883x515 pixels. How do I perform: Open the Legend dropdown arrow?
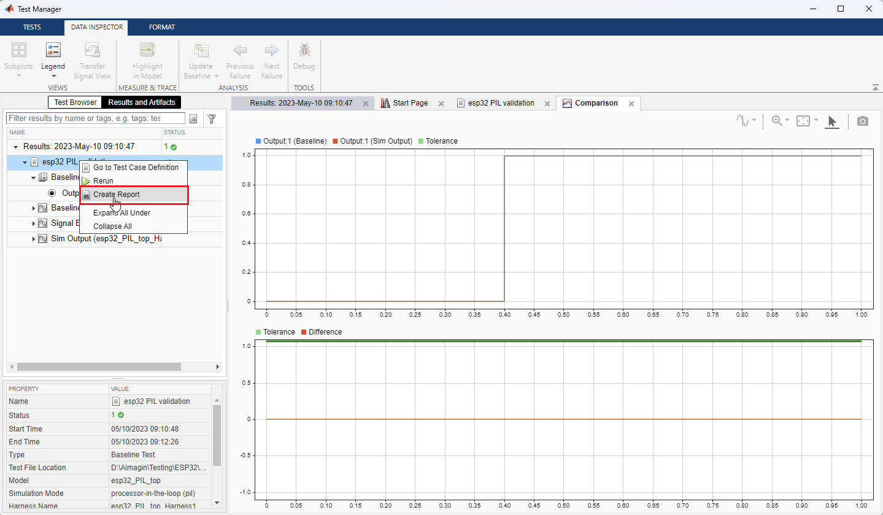point(53,76)
